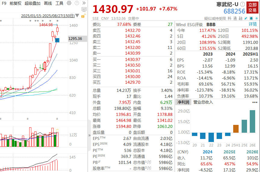Click the 26E net profit forecast bar
The width and height of the screenshot is (260, 172).
(x=252, y=122)
